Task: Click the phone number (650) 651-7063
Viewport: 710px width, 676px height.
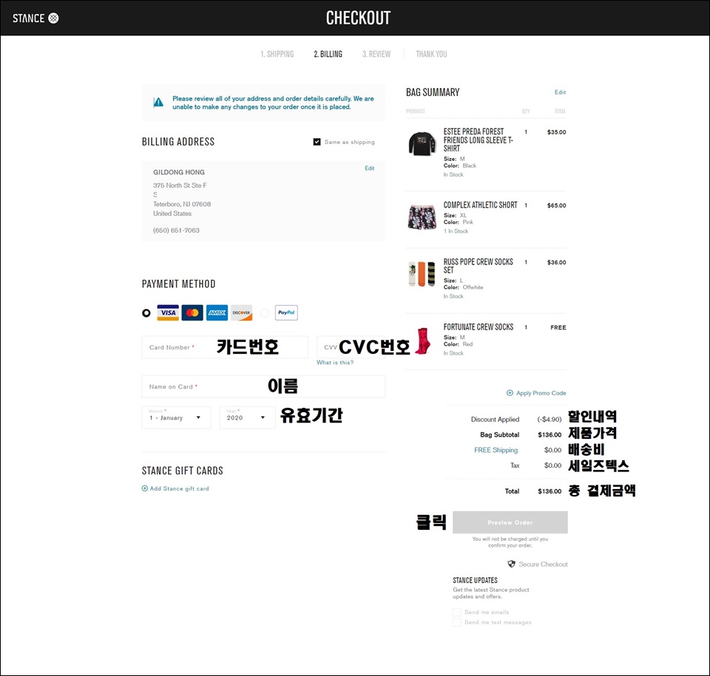Action: click(x=176, y=231)
